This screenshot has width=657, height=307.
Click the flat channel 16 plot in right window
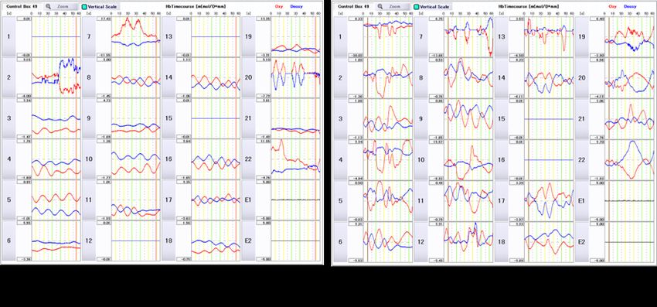pyautogui.click(x=549, y=160)
